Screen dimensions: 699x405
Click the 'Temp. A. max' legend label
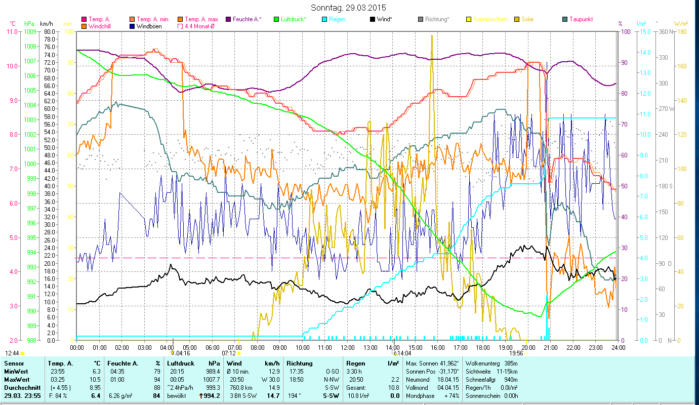coord(201,19)
